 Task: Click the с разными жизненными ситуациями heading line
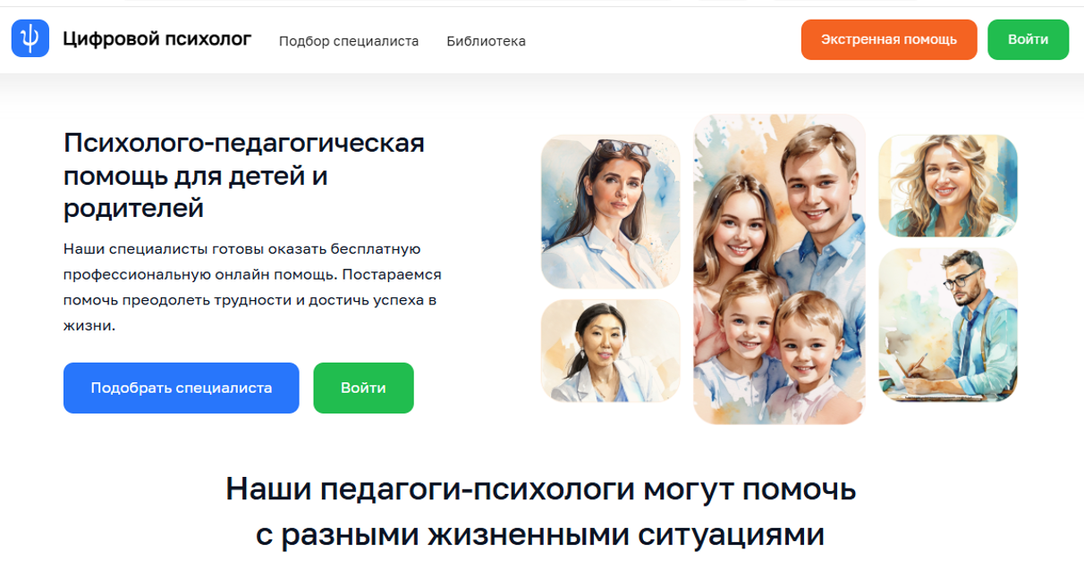click(x=540, y=534)
